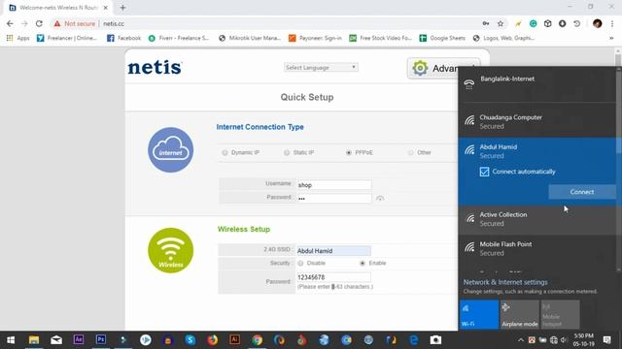Viewport: 622px width, 349px height.
Task: Select the Static IP connection type
Action: [287, 152]
